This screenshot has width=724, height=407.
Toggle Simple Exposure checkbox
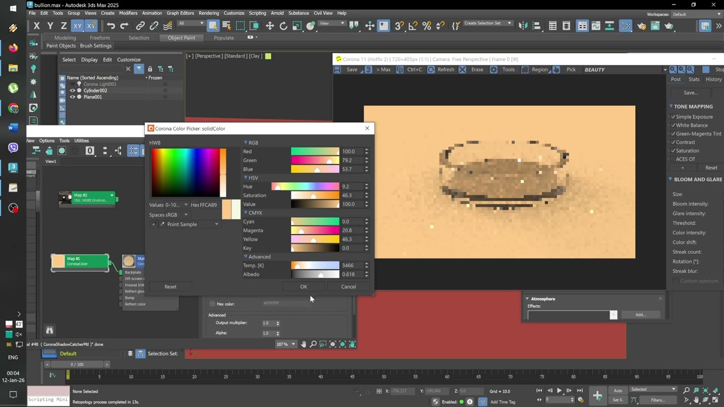point(673,117)
